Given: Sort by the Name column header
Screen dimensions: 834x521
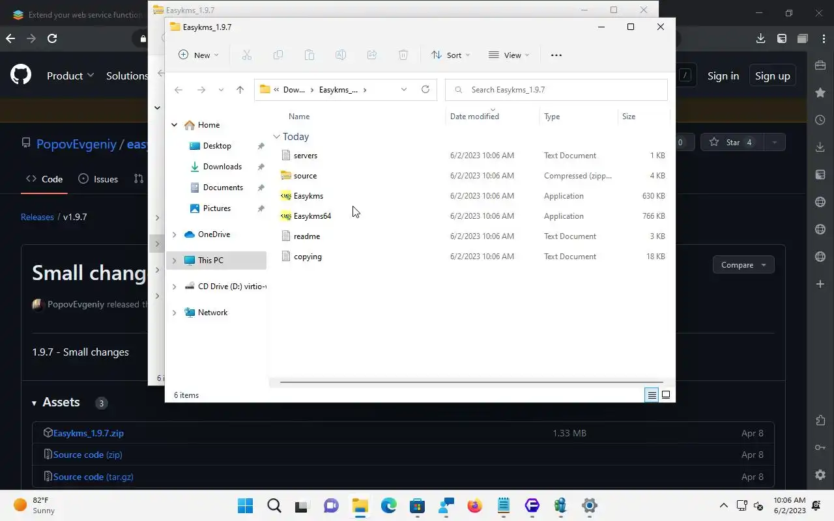Looking at the screenshot, I should click(x=299, y=117).
